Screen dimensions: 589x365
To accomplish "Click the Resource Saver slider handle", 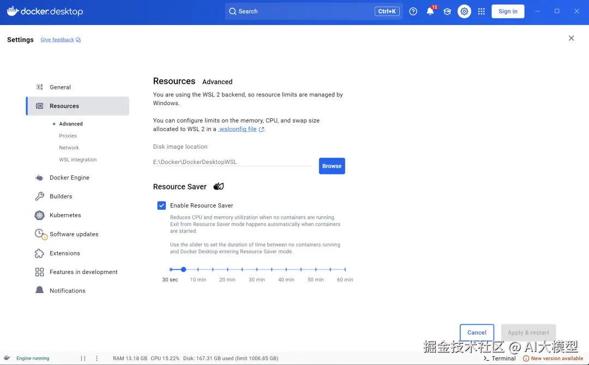I will point(183,269).
